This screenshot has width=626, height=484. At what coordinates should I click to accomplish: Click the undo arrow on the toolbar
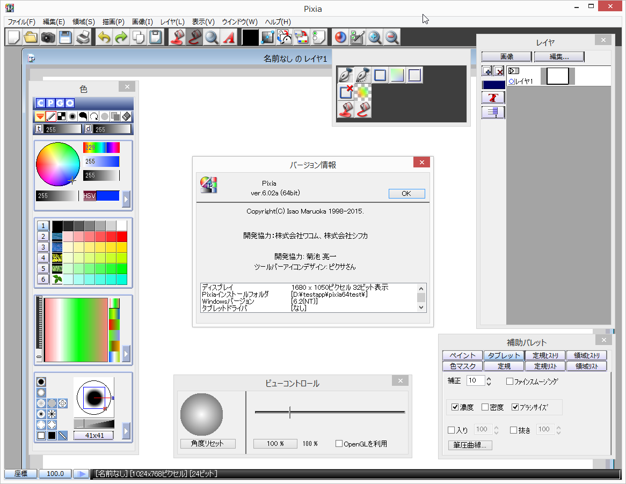(x=103, y=38)
